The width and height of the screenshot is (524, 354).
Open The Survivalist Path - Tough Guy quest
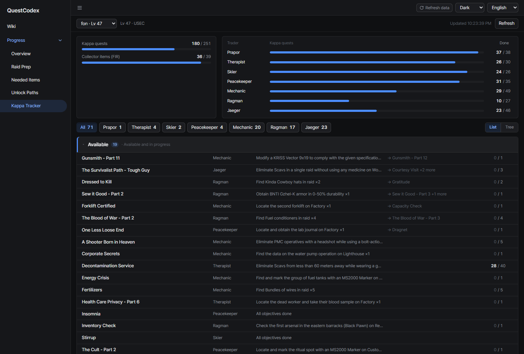(x=116, y=170)
